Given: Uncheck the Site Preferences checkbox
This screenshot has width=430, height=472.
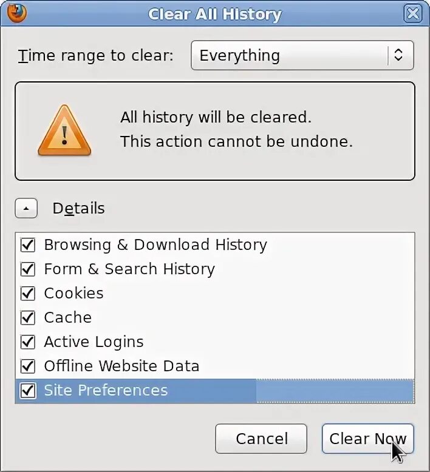Looking at the screenshot, I should [x=28, y=391].
